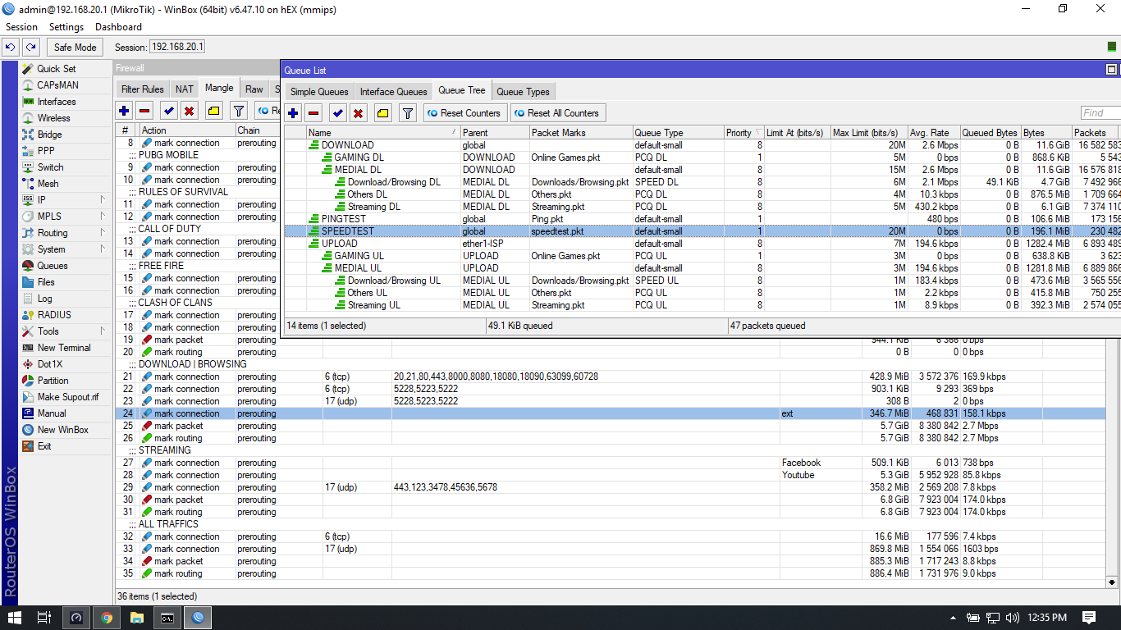
Task: Click the yellow Comment icon in Queue List toolbar
Action: point(382,113)
